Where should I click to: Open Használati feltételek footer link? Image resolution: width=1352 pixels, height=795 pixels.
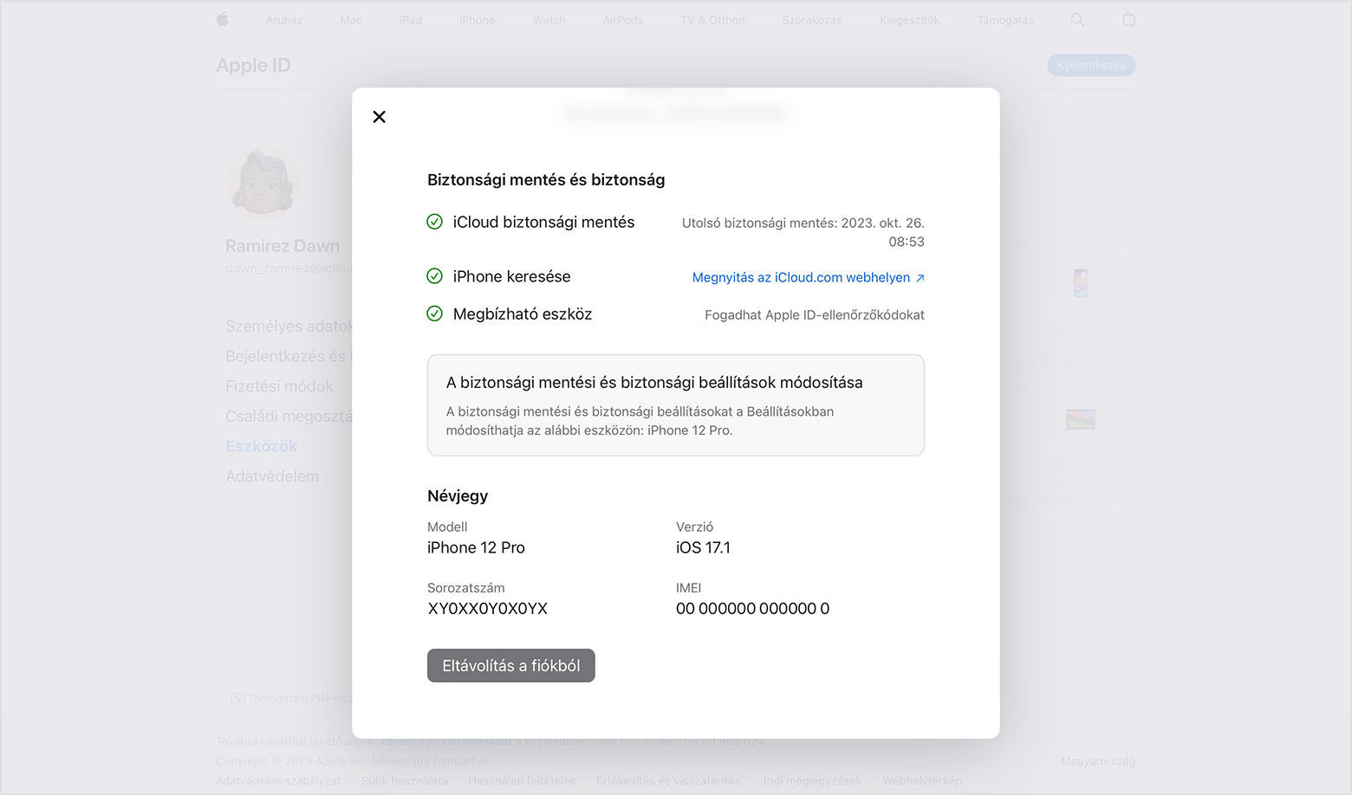(x=522, y=780)
